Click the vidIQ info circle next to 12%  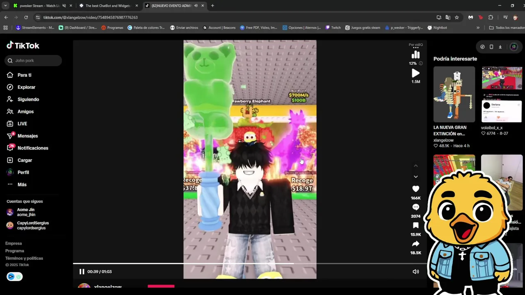[x=420, y=64]
